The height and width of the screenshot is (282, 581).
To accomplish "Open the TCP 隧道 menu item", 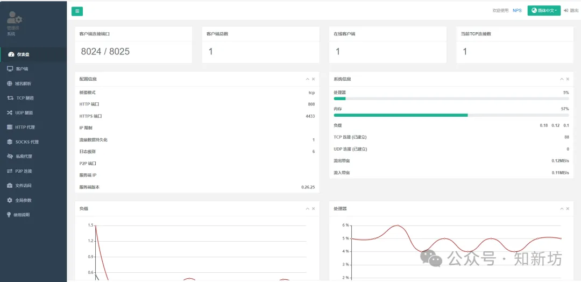I will [x=25, y=98].
